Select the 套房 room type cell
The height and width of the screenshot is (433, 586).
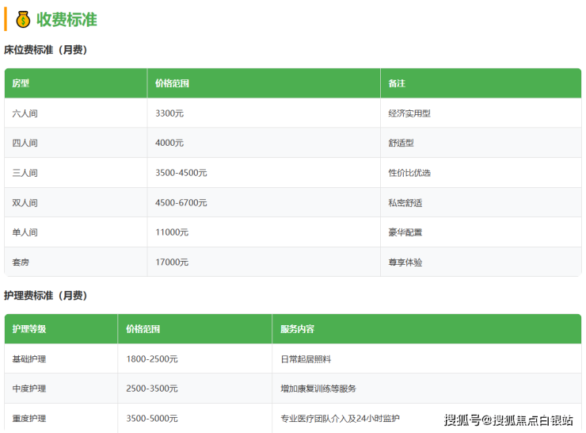click(21, 262)
